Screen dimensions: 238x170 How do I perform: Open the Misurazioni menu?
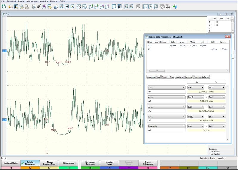tap(31, 1)
